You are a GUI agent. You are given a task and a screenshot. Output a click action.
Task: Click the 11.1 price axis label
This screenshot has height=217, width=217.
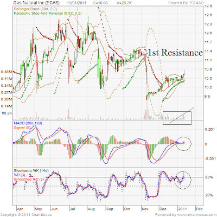point(208,60)
